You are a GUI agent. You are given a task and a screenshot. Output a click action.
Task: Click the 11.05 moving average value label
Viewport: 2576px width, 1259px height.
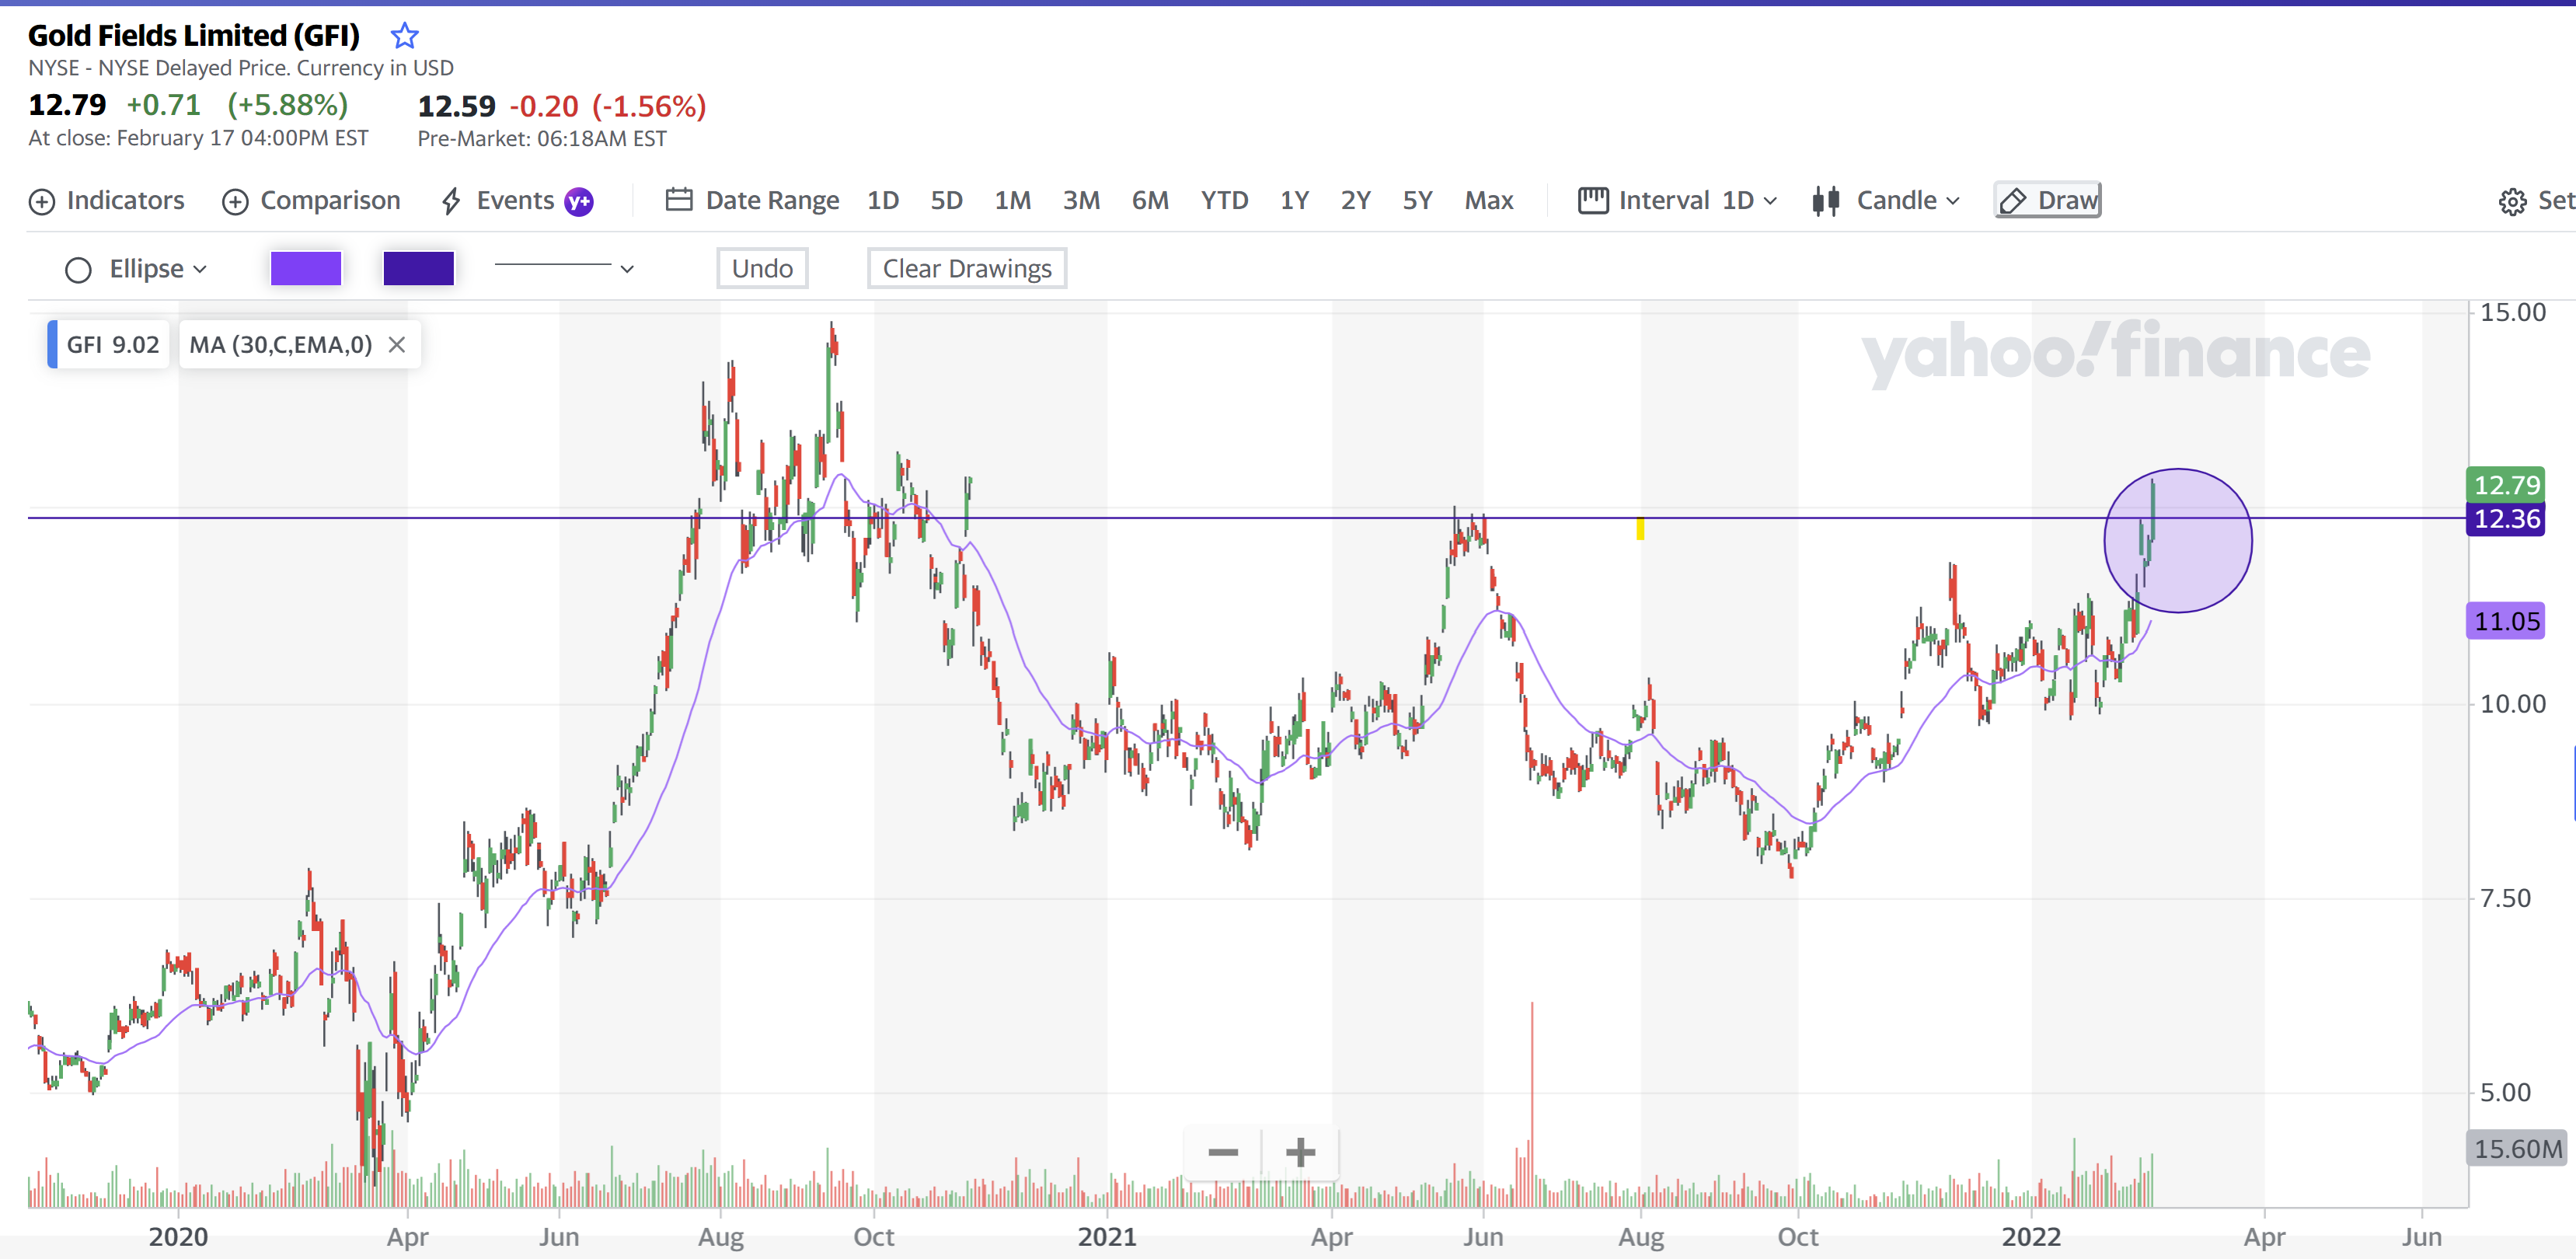(x=2505, y=621)
